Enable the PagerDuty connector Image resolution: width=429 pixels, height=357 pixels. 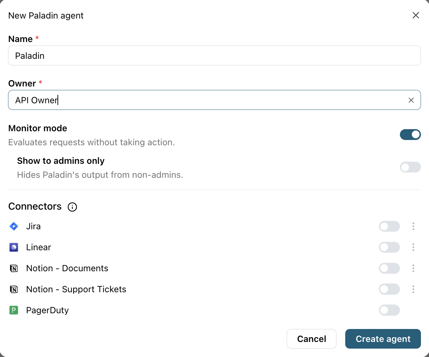(389, 310)
